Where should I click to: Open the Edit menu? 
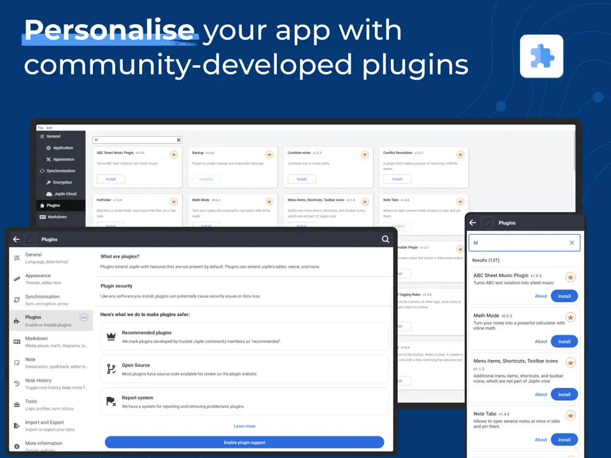coord(49,128)
